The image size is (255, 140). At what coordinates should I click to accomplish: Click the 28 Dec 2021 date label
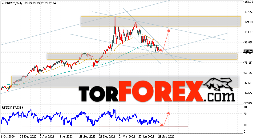(x=107, y=136)
